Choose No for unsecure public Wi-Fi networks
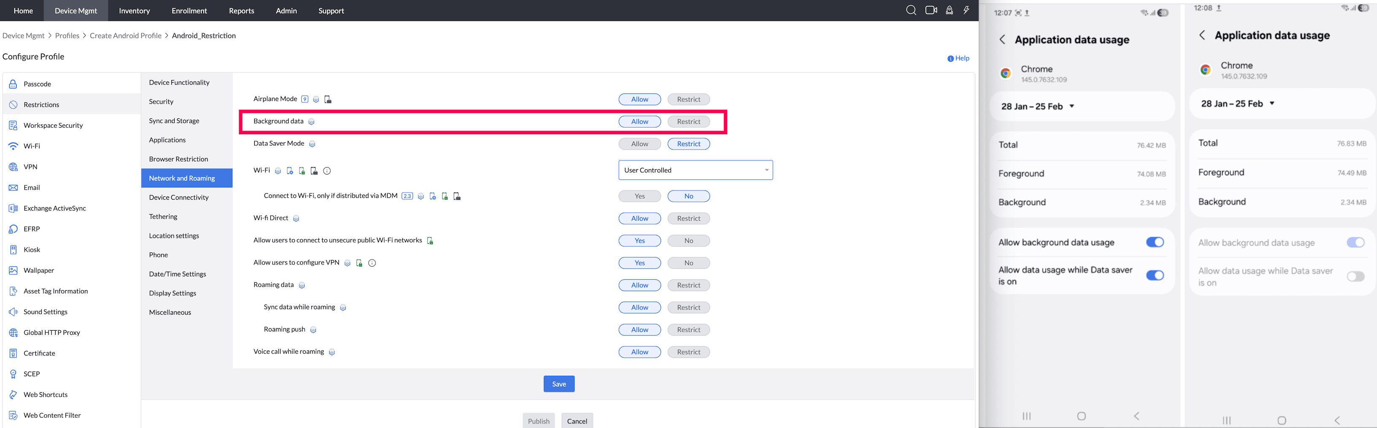This screenshot has height=428, width=1377. pos(688,241)
